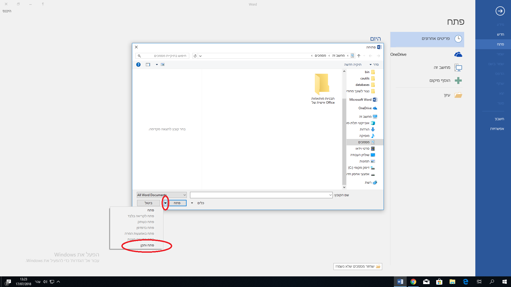Viewport: 511px width, 287px height.
Task: Click the back arrow circle icon
Action: click(x=500, y=11)
